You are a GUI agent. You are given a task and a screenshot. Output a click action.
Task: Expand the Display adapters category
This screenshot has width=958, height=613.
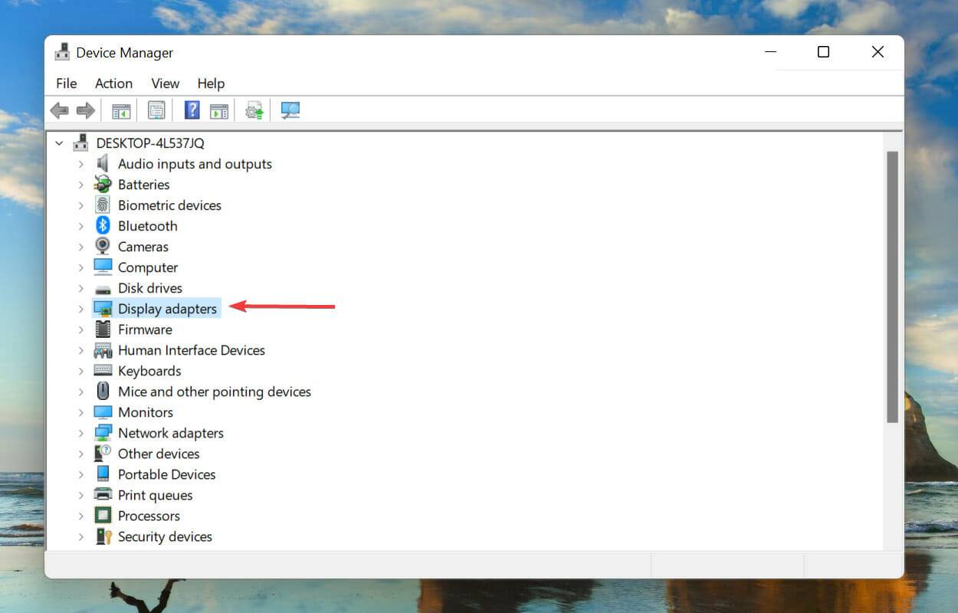(81, 308)
